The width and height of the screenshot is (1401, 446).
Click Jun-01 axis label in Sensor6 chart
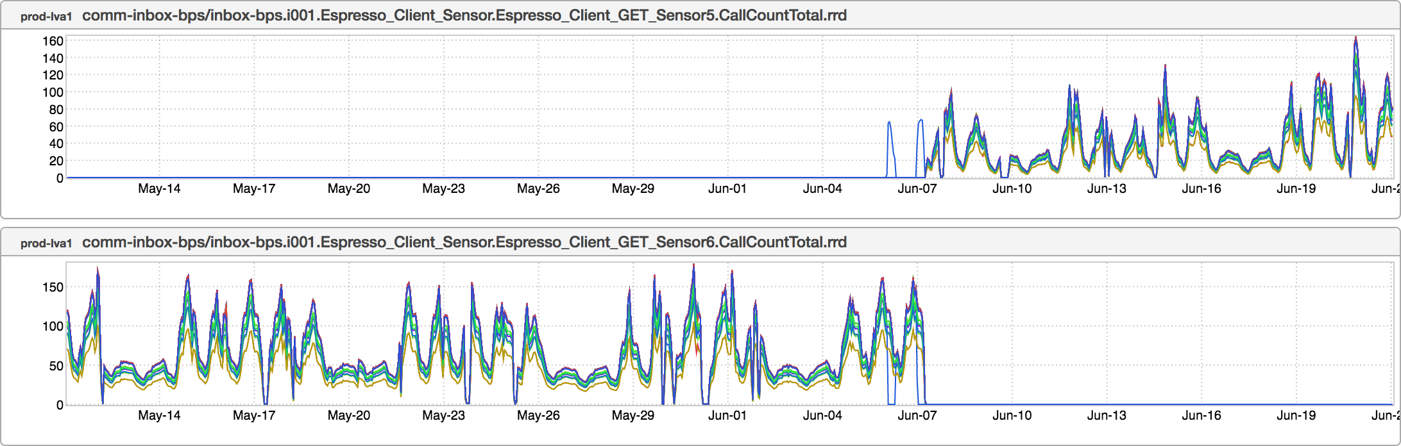click(x=727, y=415)
